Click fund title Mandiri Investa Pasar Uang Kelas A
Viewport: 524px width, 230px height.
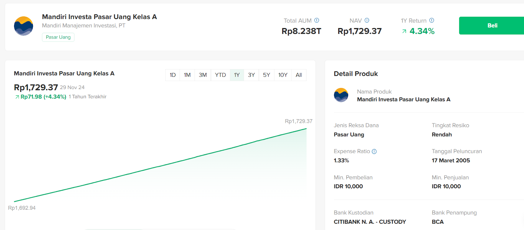tap(99, 17)
